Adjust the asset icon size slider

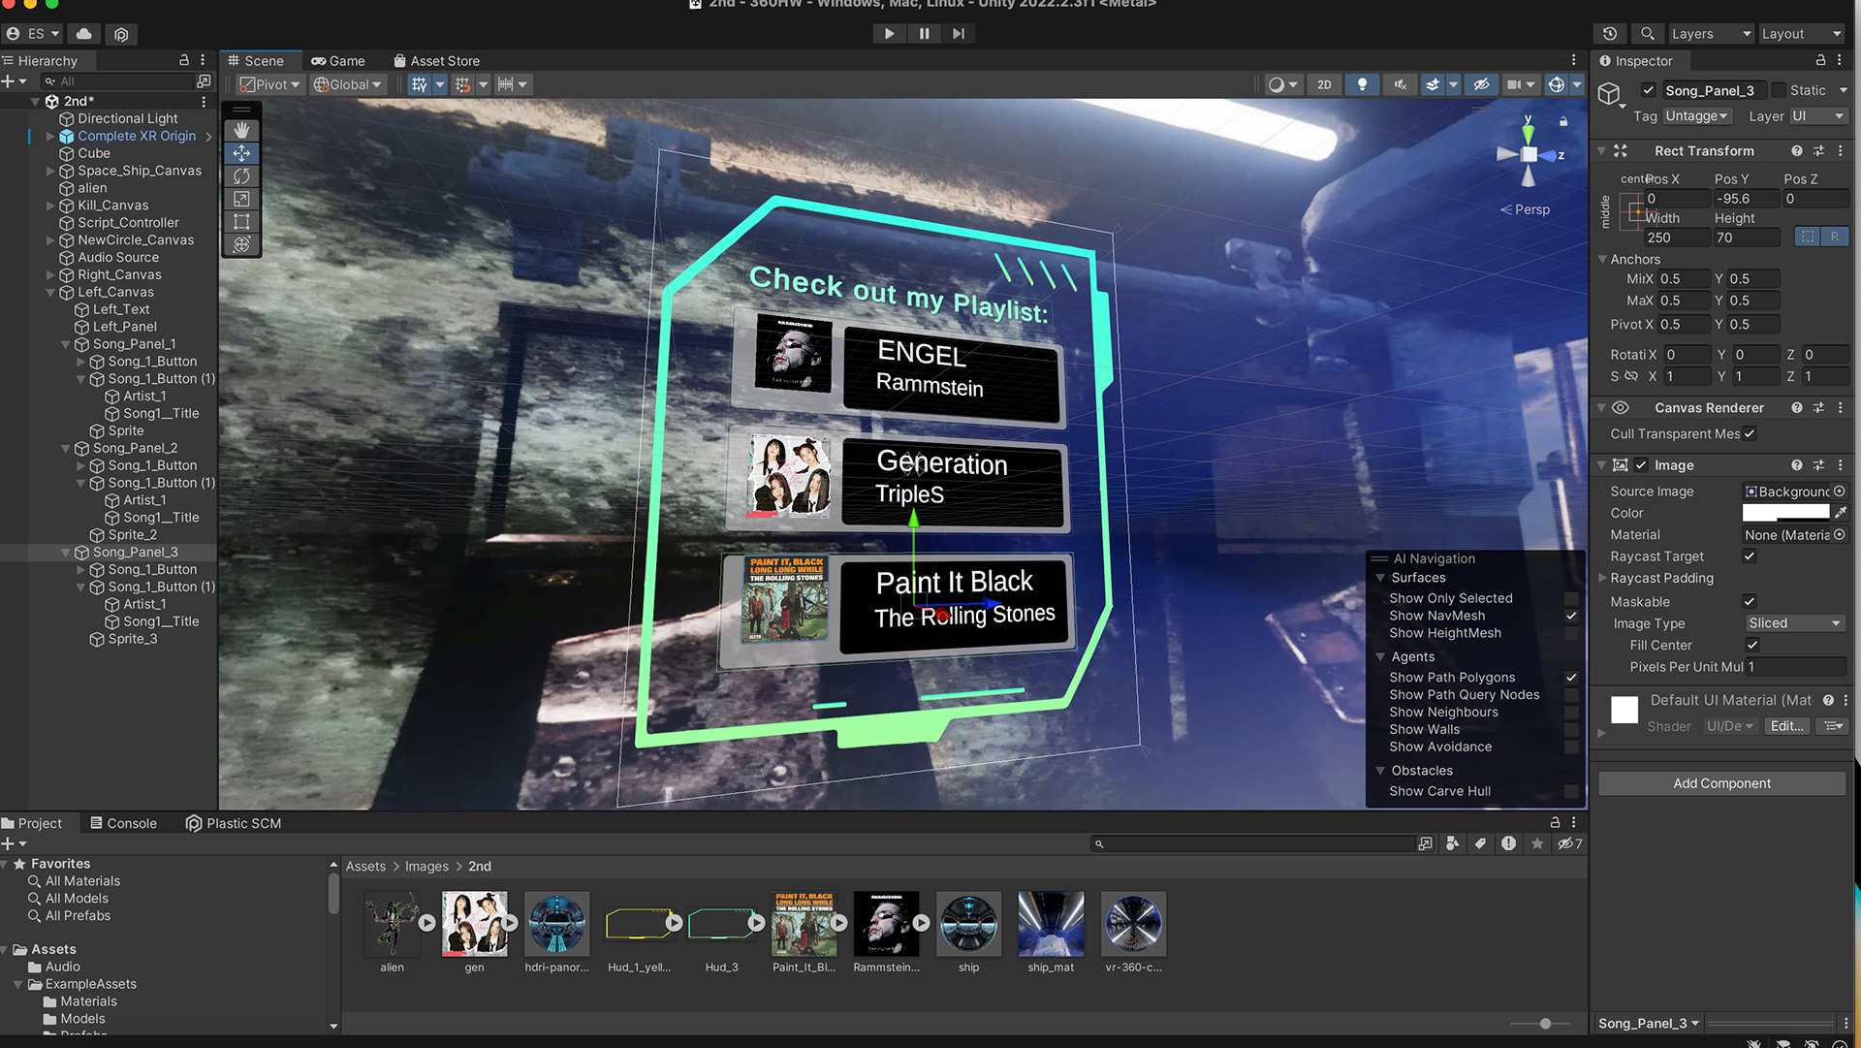[1545, 1024]
